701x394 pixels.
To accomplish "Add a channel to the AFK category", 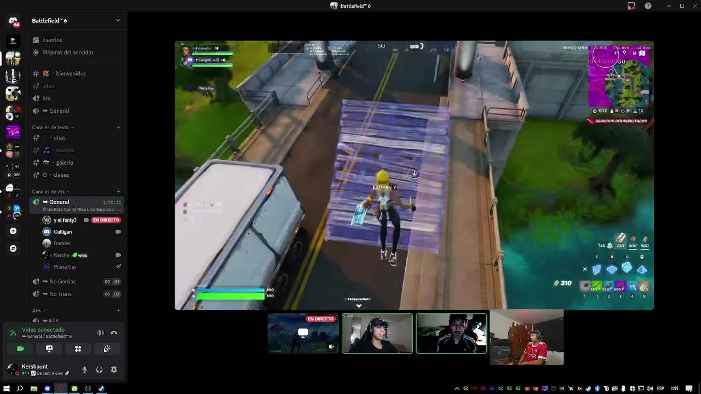I will [118, 310].
